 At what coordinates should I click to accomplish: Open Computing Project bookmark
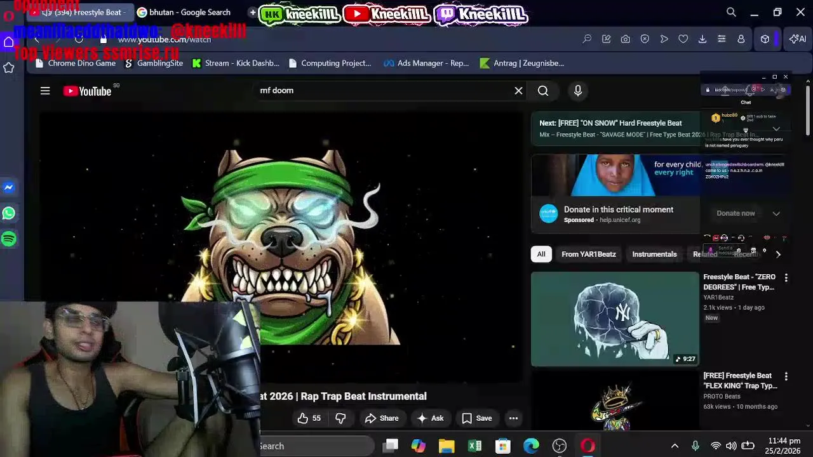point(330,63)
